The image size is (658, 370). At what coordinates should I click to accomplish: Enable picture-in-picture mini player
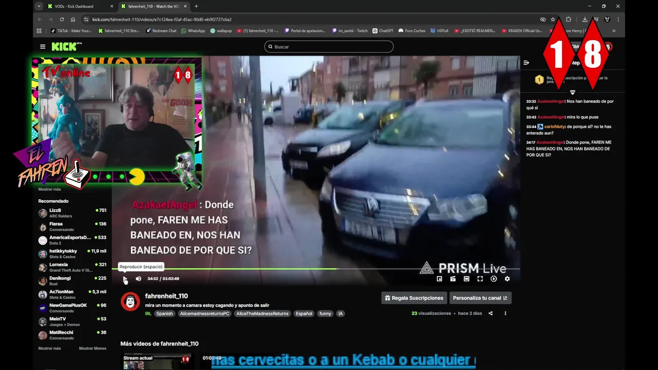[x=440, y=279]
